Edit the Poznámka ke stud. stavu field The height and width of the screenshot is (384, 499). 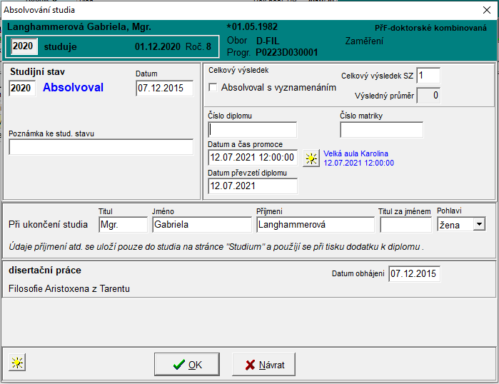click(x=101, y=147)
